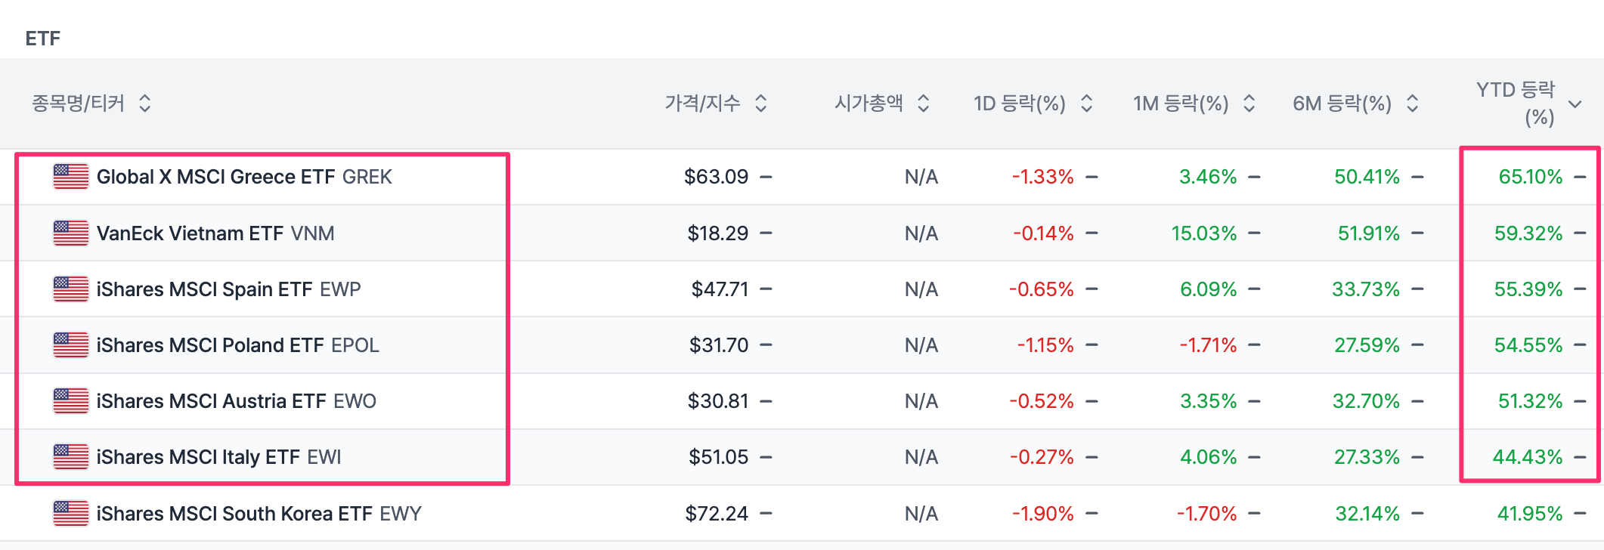
Task: Click the ETF section heading
Action: (x=42, y=39)
